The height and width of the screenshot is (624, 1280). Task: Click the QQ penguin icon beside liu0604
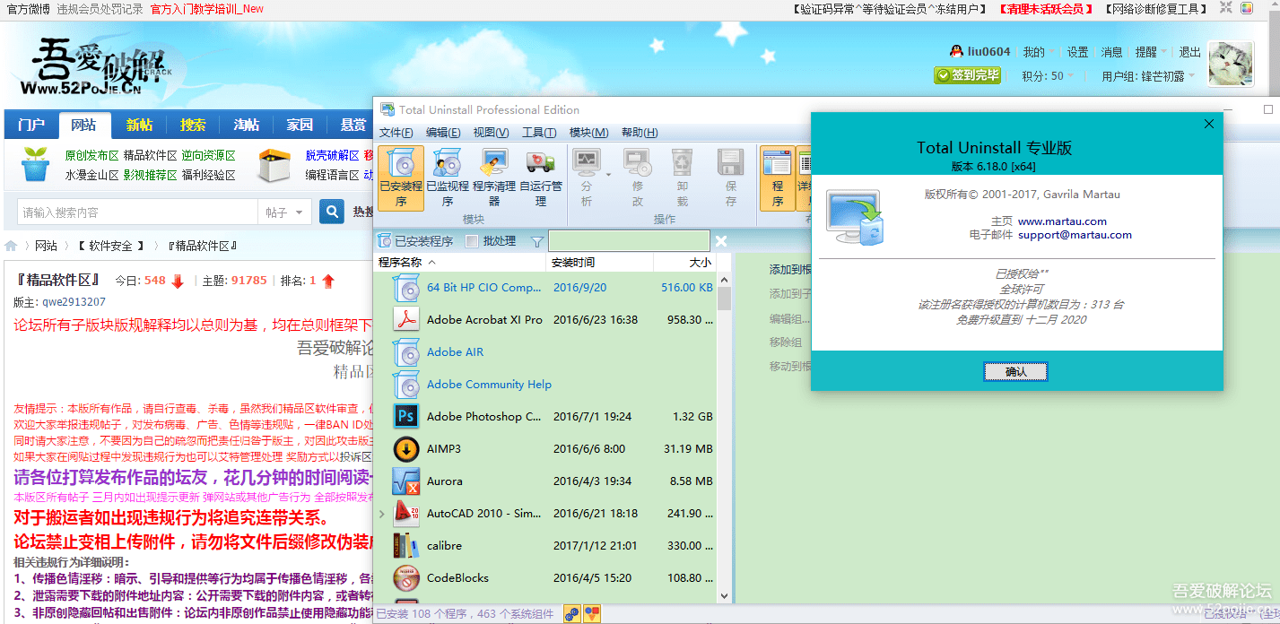[x=956, y=52]
